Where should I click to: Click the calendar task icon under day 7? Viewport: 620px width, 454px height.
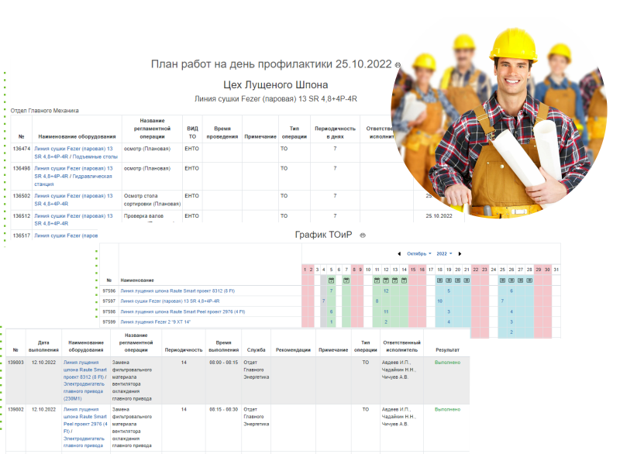(x=347, y=280)
